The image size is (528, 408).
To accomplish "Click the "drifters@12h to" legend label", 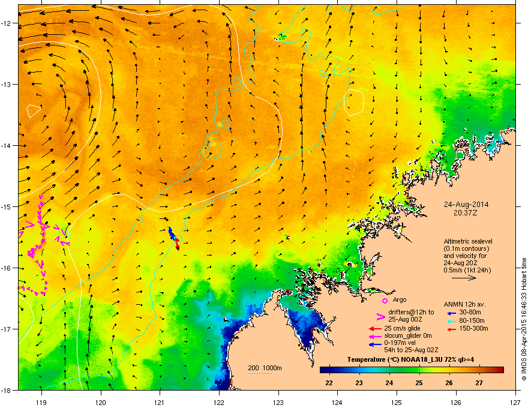I will point(411,312).
